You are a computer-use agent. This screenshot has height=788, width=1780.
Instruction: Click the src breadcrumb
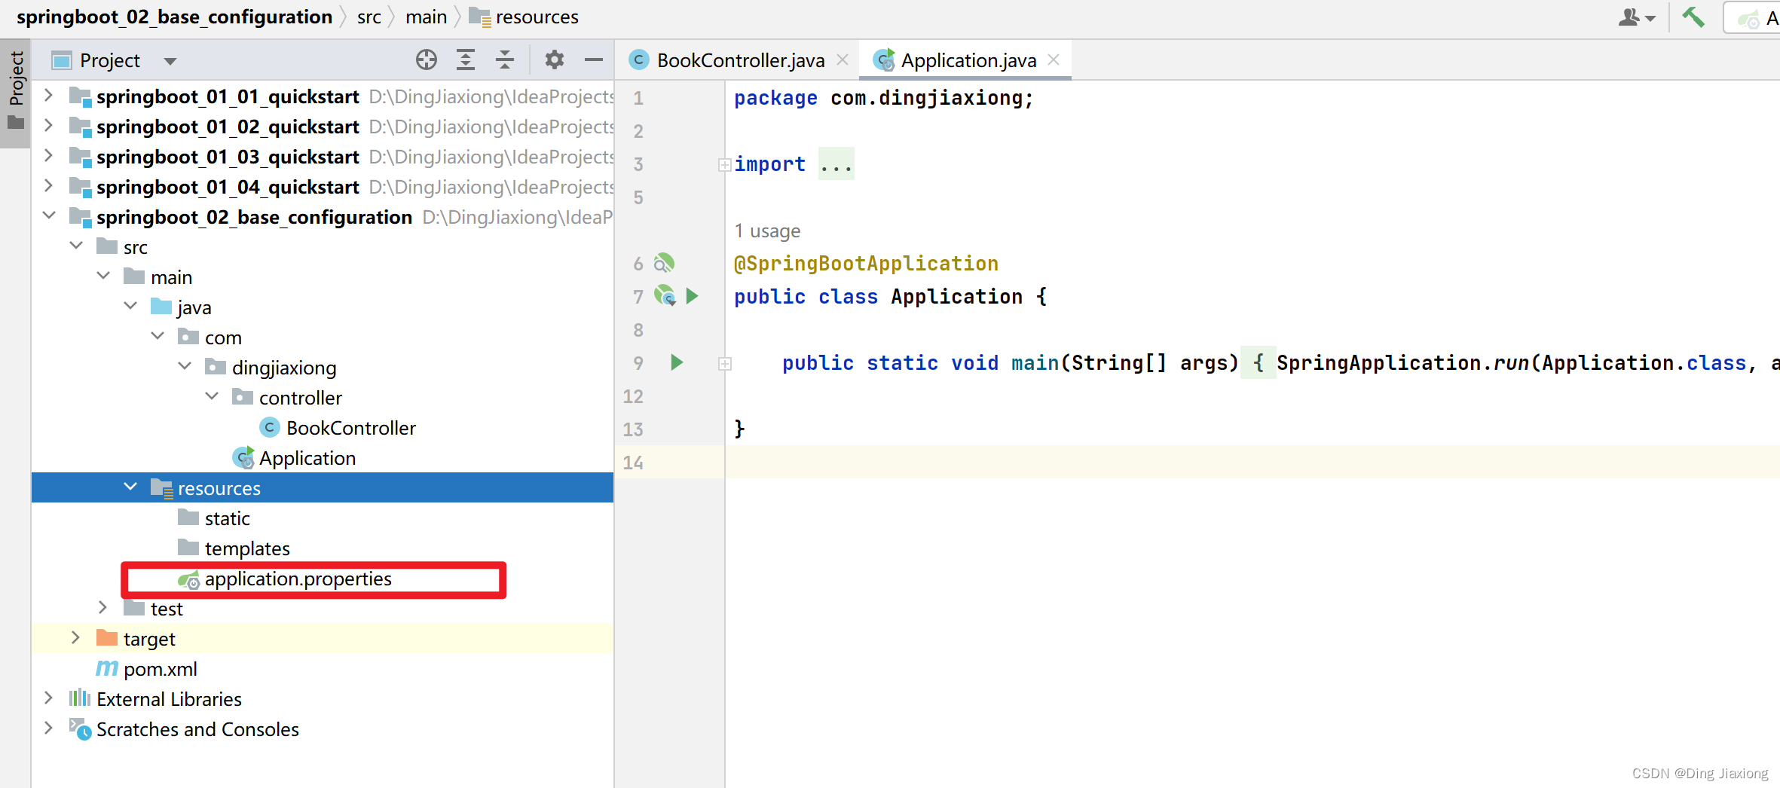click(x=369, y=17)
